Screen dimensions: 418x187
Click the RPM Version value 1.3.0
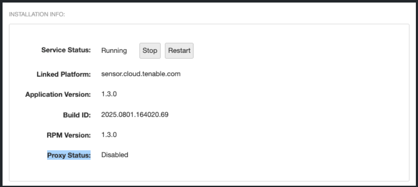109,135
